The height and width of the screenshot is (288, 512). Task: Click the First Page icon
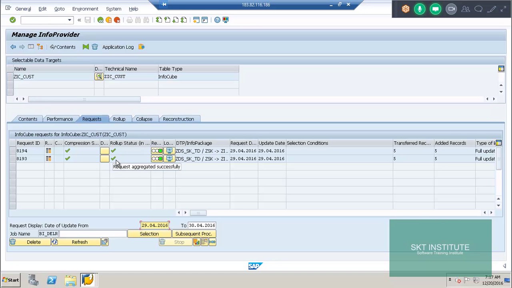(x=159, y=20)
